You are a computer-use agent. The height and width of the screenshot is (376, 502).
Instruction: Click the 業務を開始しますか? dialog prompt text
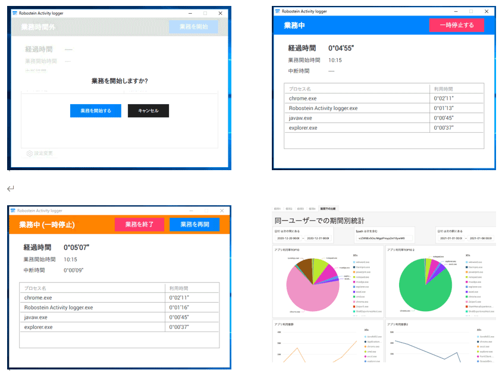(x=120, y=81)
